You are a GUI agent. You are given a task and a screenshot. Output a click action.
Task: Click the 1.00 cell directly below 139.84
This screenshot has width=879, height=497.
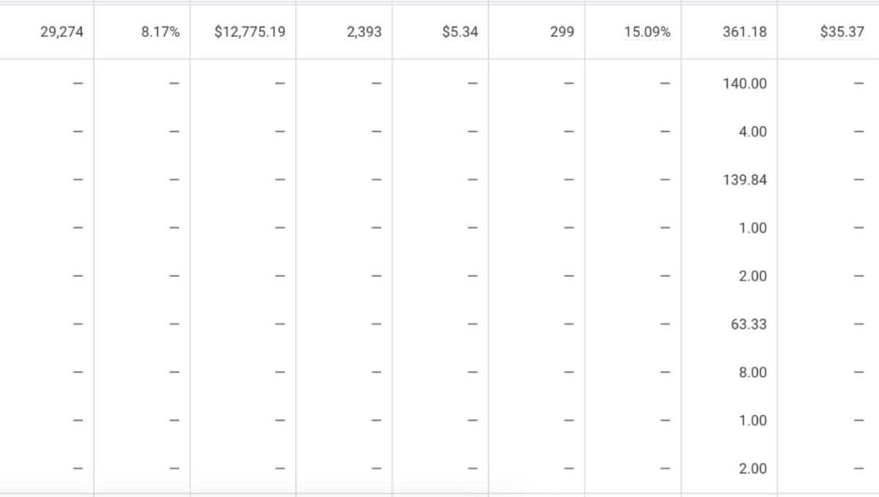(753, 228)
